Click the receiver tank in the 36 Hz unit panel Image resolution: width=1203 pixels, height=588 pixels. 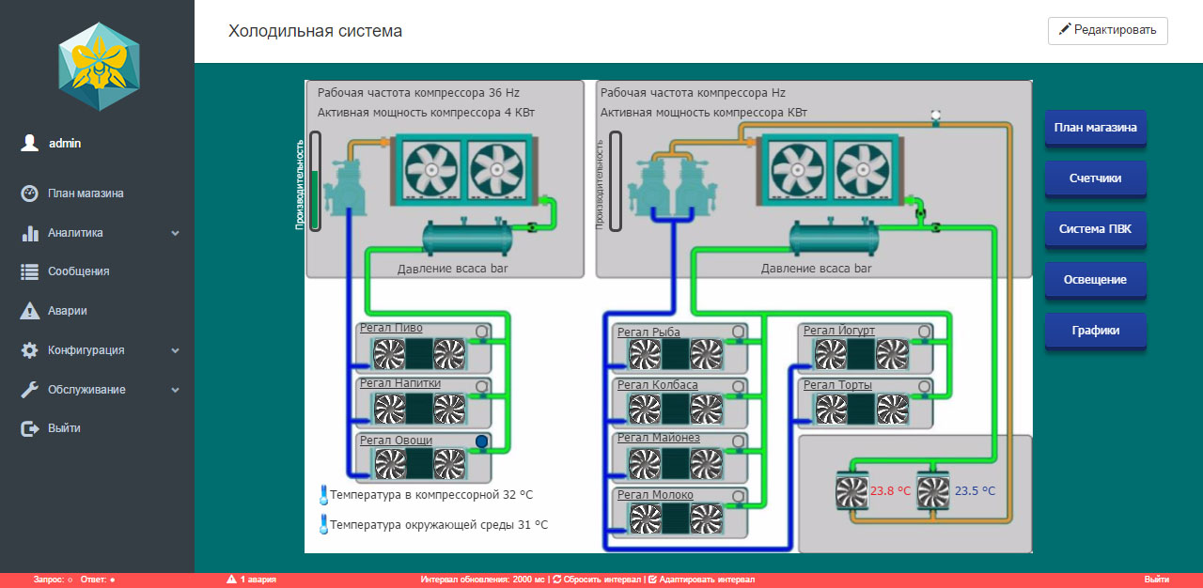[467, 238]
